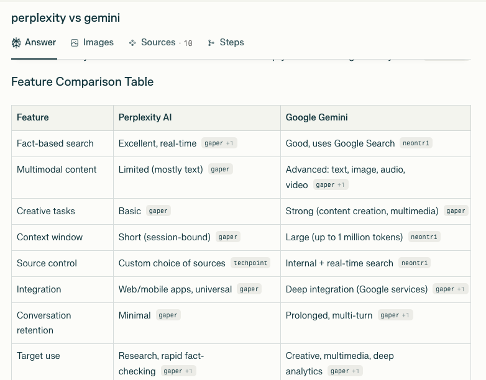Screen dimensions: 486x380
Task: Open gaper citation for Short (session-bound)
Action: 228,237
